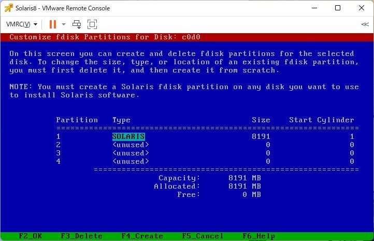Click the Capacity 8191 MB value

click(244, 178)
